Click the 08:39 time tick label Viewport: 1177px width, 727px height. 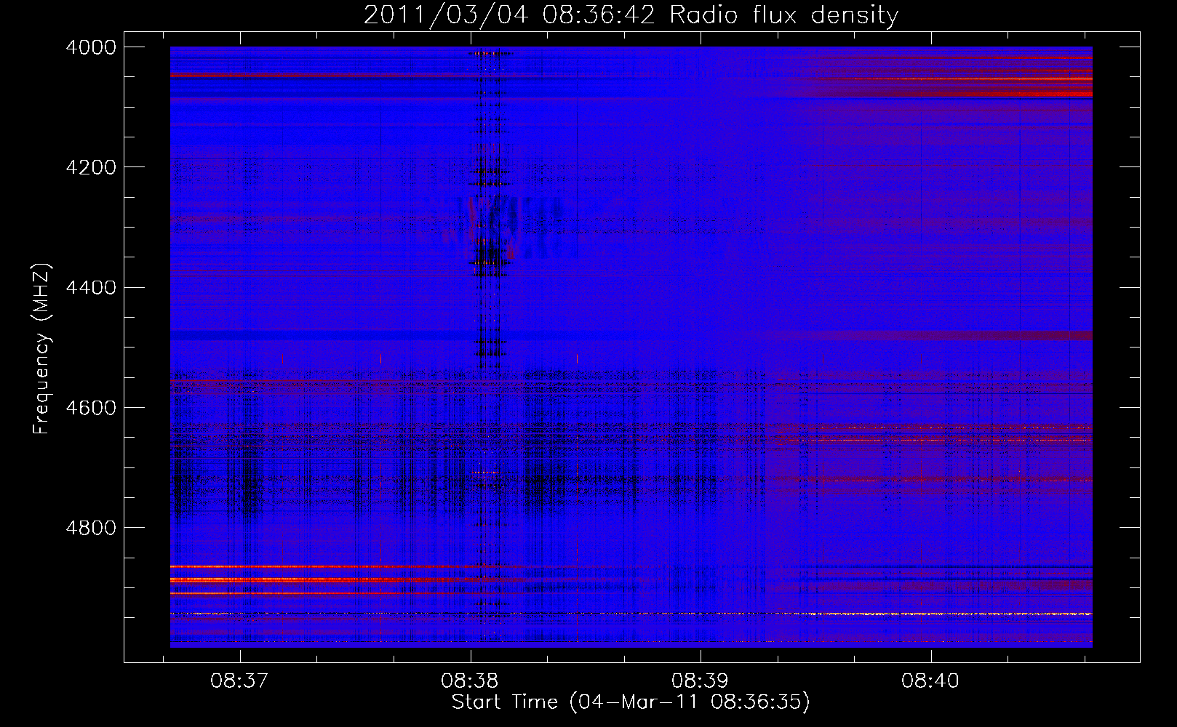[700, 680]
